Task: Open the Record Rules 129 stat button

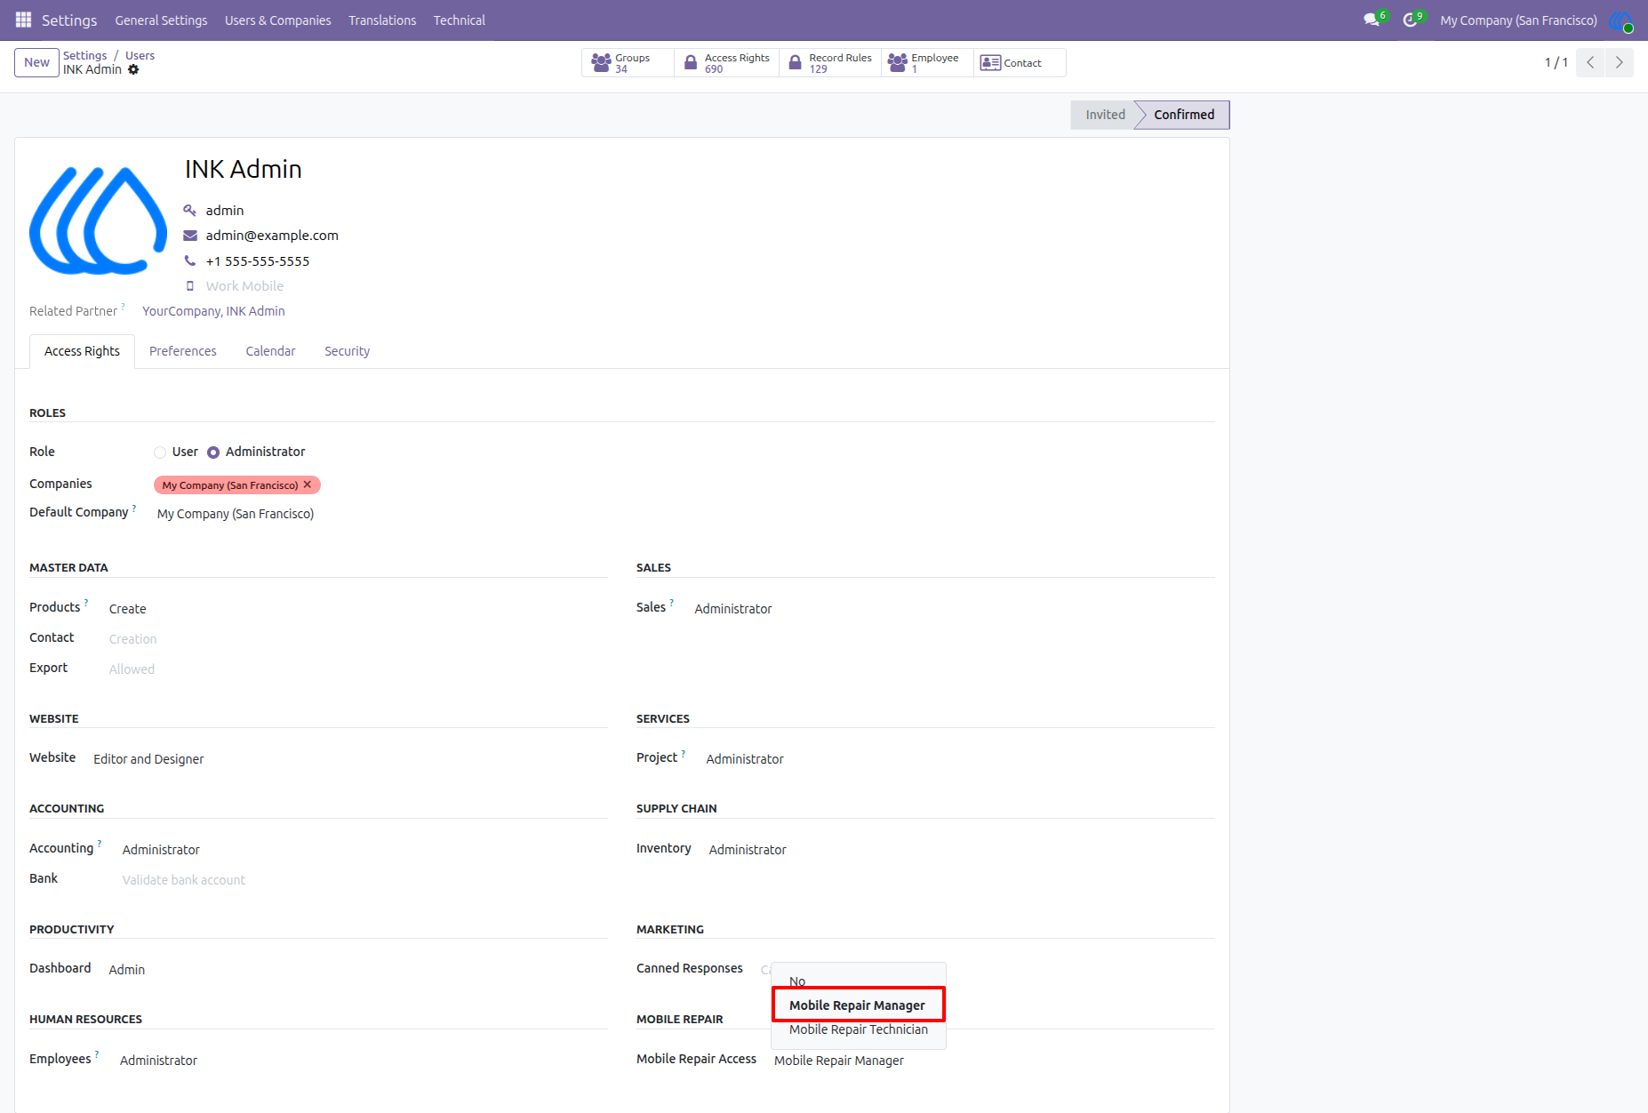Action: (x=831, y=63)
